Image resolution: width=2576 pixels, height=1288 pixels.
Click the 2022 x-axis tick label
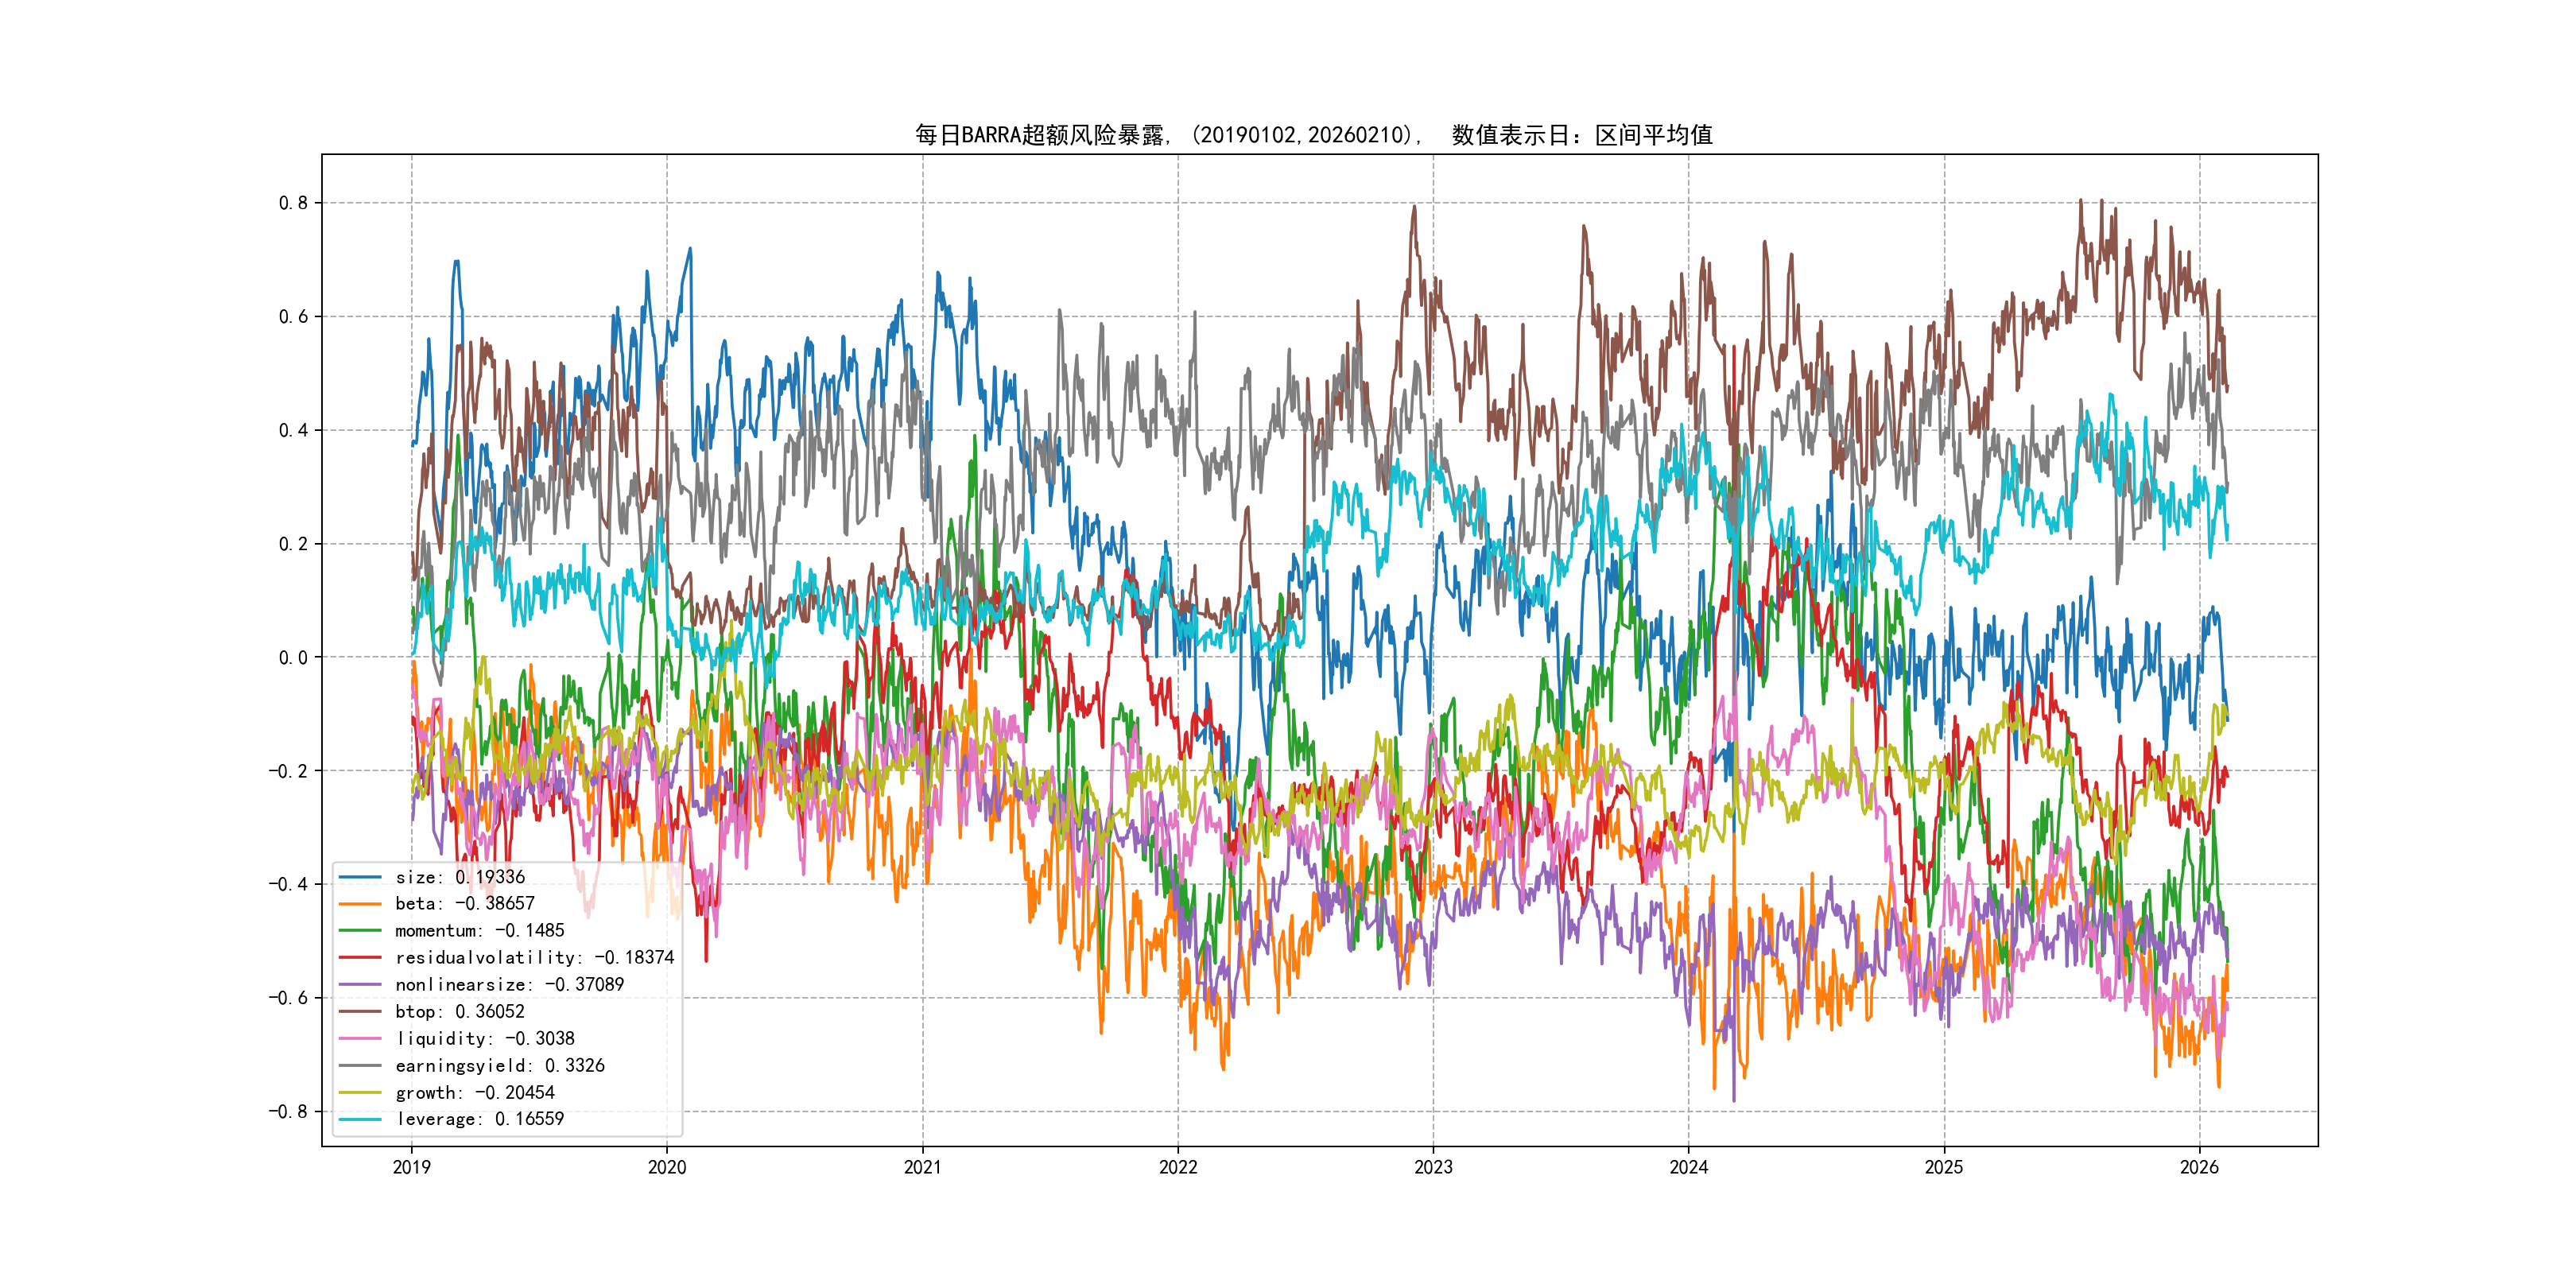click(x=1177, y=1167)
